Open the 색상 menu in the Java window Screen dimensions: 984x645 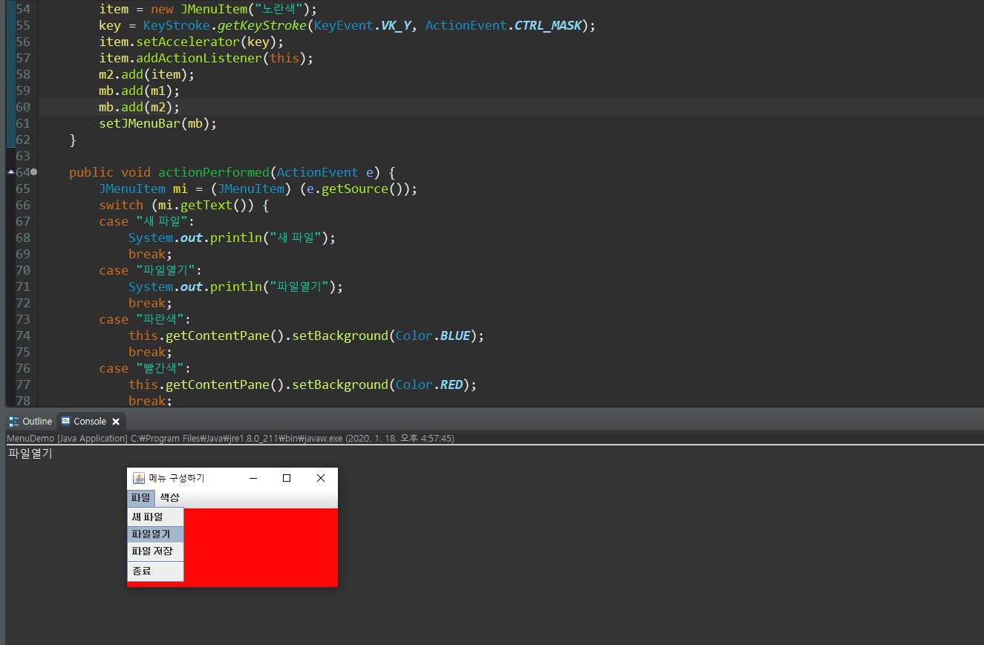point(170,497)
